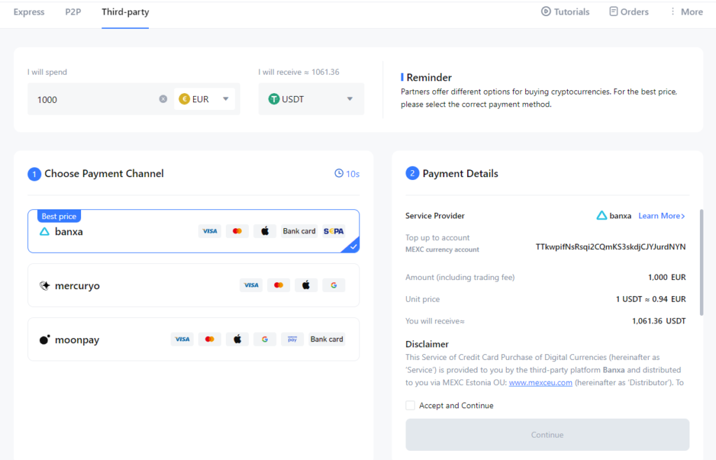Open the USDT receive currency dropdown
Viewport: 716px width, 460px height.
point(311,99)
